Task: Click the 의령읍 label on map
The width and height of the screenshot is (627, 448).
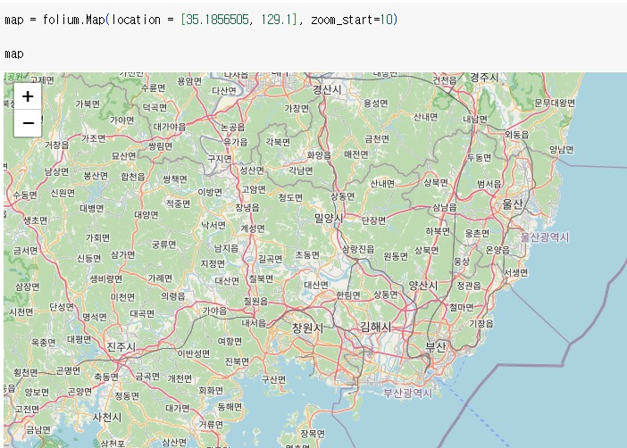Action: pyautogui.click(x=172, y=296)
